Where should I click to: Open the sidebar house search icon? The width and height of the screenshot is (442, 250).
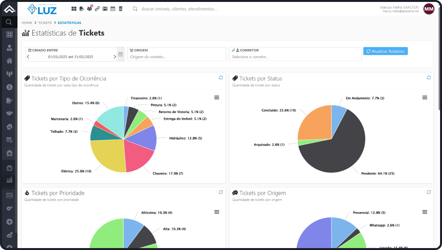pyautogui.click(x=9, y=127)
